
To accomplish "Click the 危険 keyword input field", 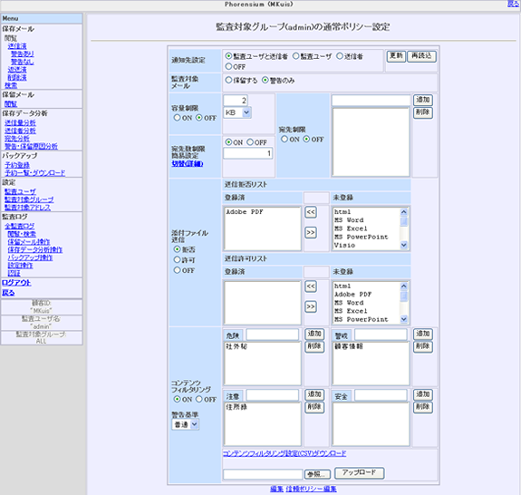I will [x=272, y=335].
